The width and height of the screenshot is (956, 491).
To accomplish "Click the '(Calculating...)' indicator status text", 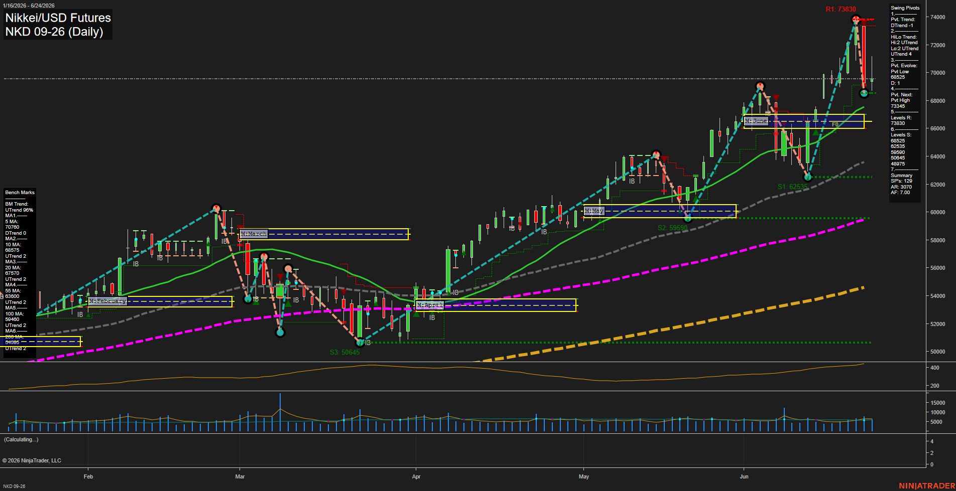I will [x=21, y=440].
